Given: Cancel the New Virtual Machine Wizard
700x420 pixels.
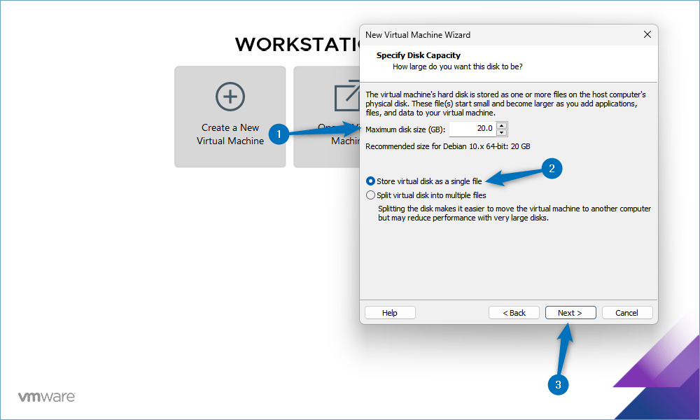Looking at the screenshot, I should pyautogui.click(x=627, y=312).
